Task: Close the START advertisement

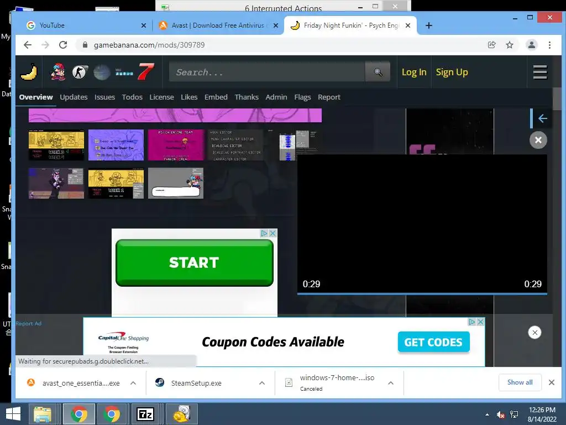Action: pyautogui.click(x=273, y=233)
